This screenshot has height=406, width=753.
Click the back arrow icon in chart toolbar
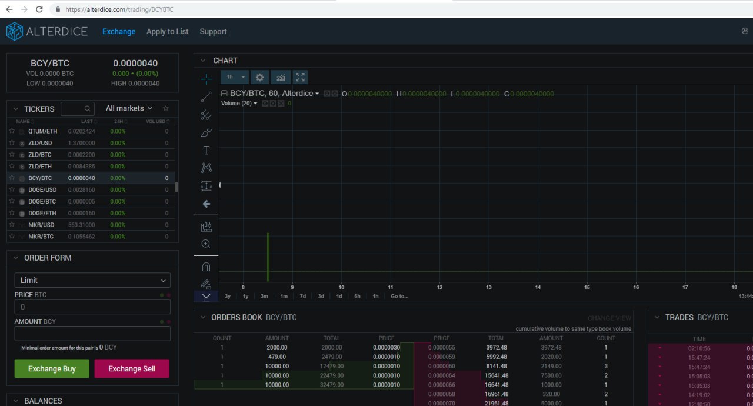206,204
